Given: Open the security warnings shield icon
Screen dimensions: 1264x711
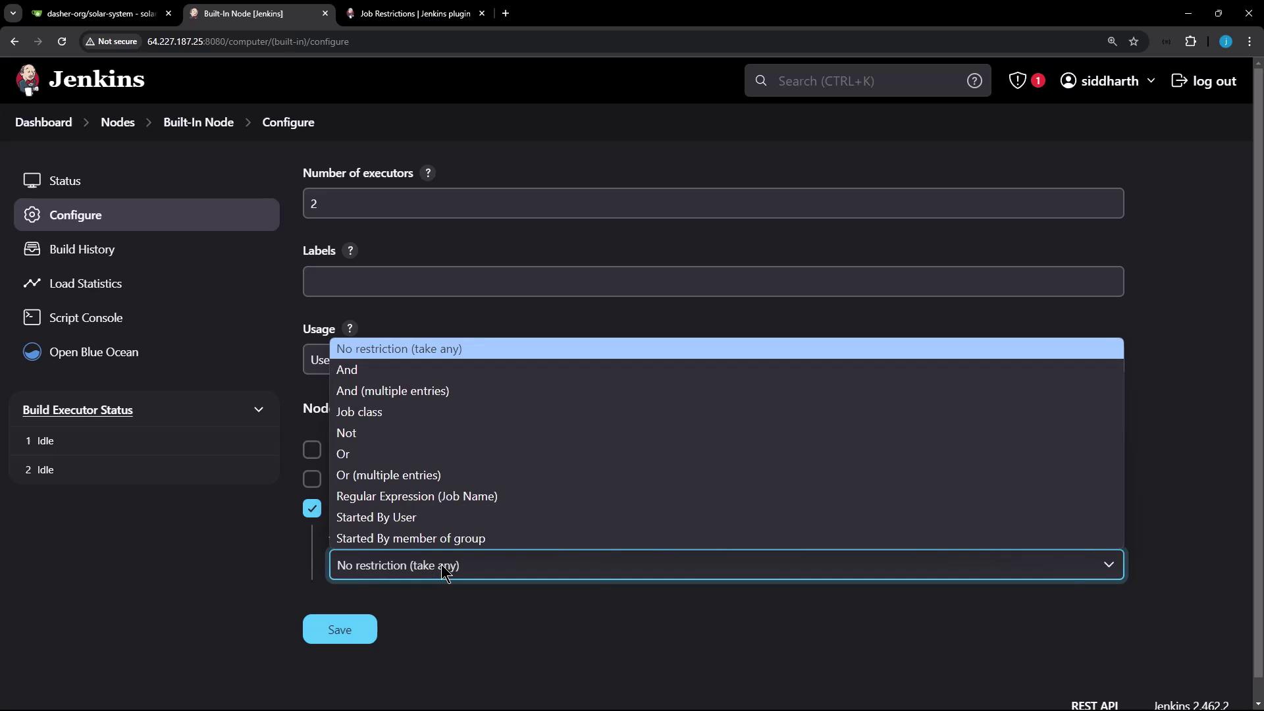Looking at the screenshot, I should 1018,80.
